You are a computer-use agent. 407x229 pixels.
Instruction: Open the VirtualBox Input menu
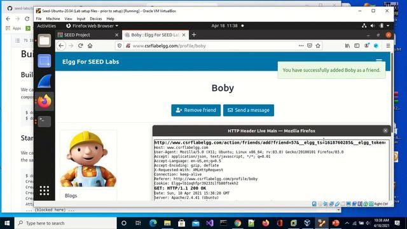coord(81,18)
